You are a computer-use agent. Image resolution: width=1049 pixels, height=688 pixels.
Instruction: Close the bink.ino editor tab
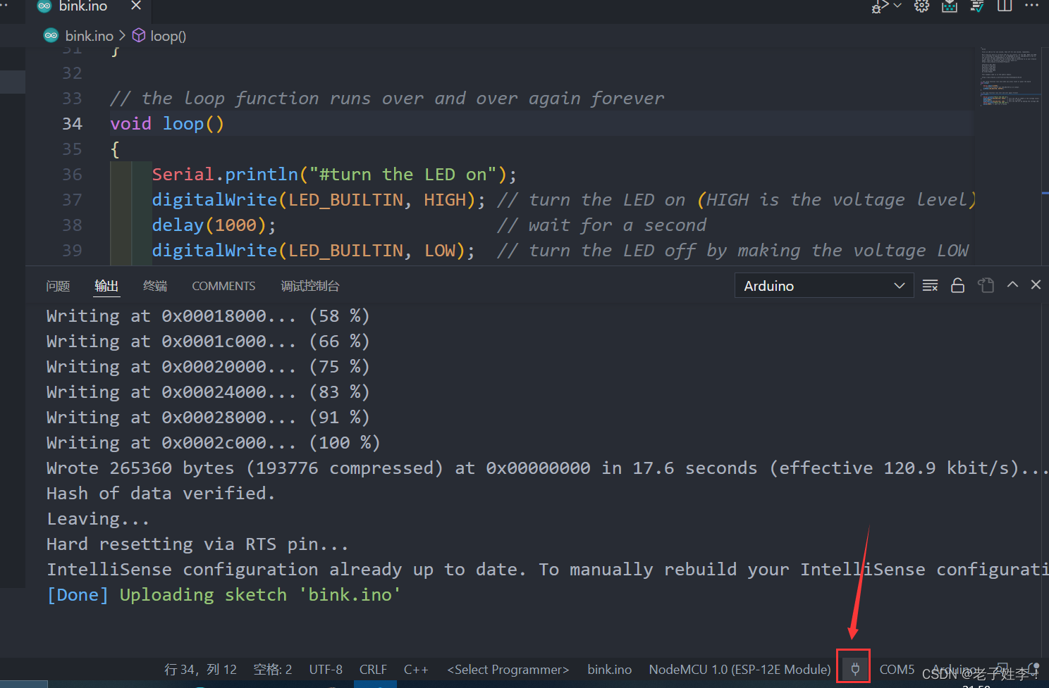pos(136,6)
